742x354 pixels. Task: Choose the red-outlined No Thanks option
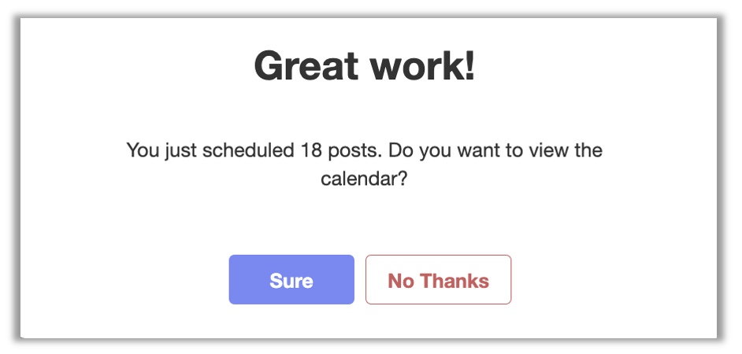tap(438, 280)
